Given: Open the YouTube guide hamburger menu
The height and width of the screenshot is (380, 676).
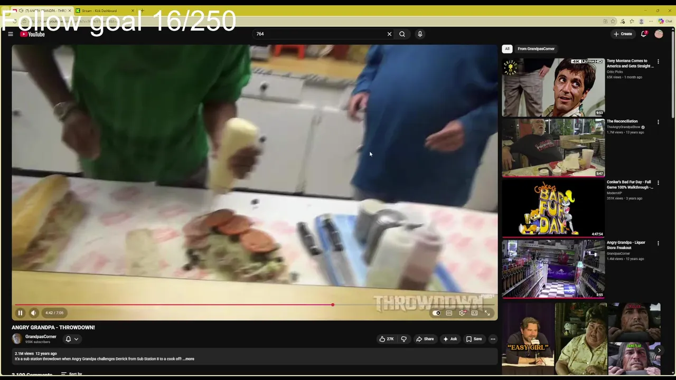Looking at the screenshot, I should coord(10,34).
